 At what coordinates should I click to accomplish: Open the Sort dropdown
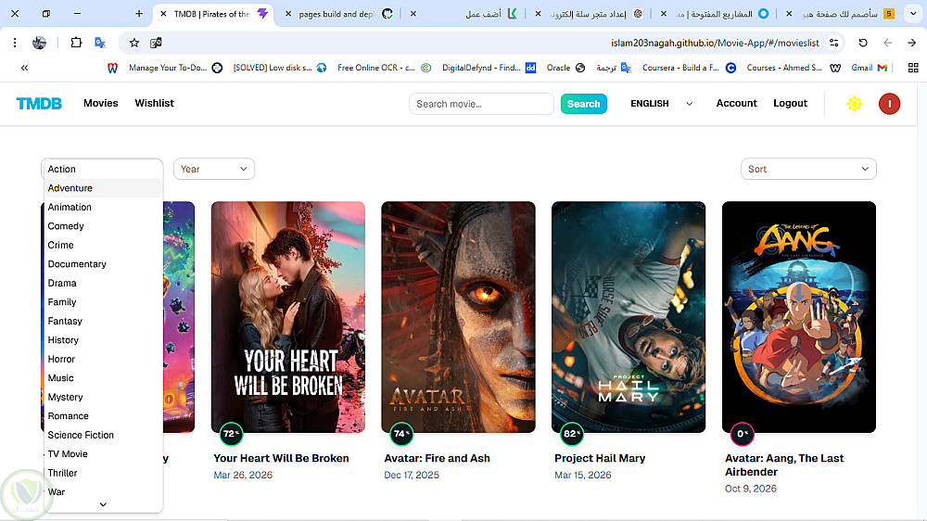coord(808,169)
